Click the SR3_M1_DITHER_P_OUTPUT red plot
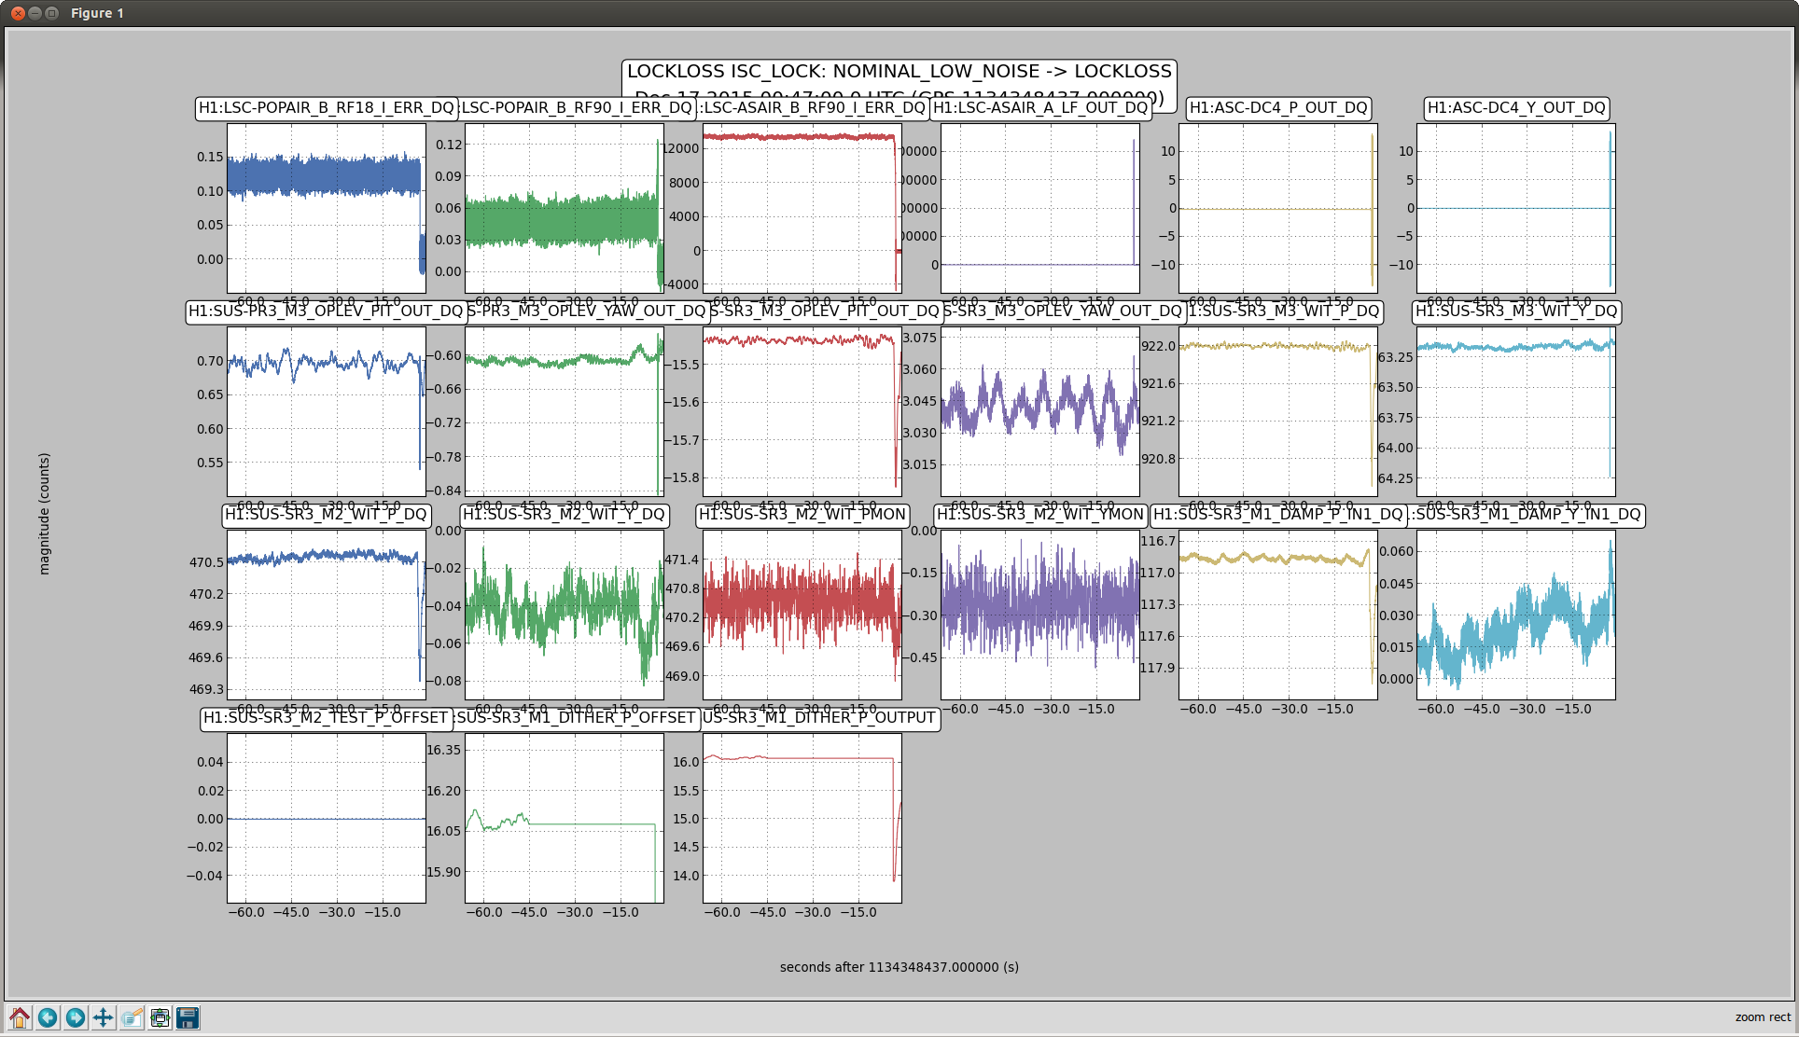The width and height of the screenshot is (1799, 1037). [802, 818]
